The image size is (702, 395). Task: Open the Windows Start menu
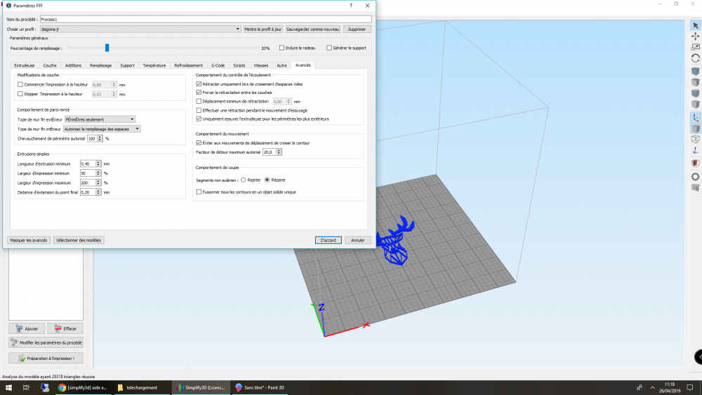coord(8,387)
